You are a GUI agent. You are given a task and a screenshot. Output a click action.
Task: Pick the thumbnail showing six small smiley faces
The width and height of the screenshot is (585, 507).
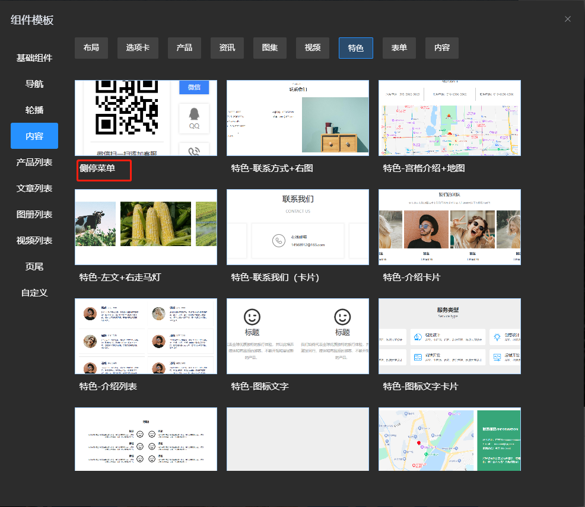click(146, 439)
